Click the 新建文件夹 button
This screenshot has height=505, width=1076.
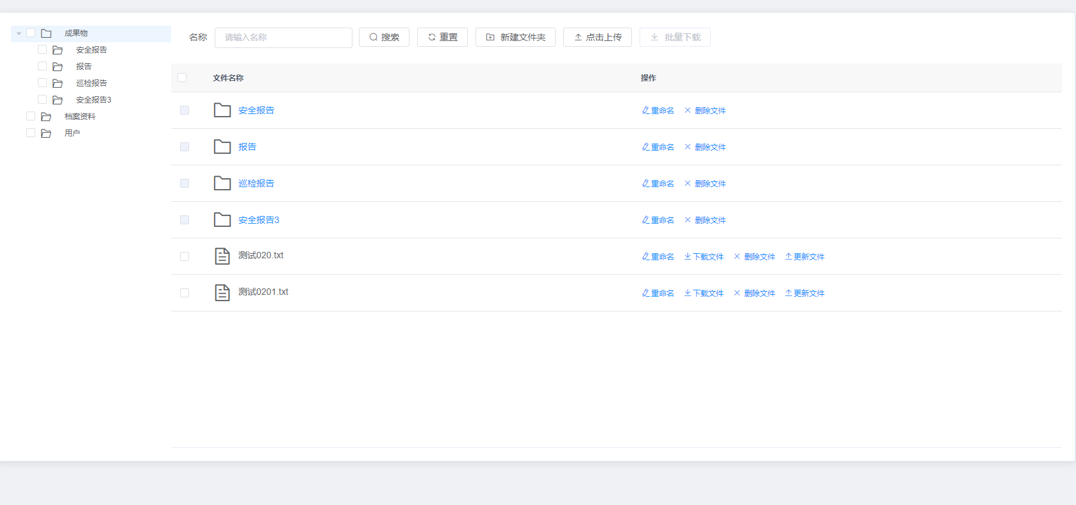(x=515, y=37)
